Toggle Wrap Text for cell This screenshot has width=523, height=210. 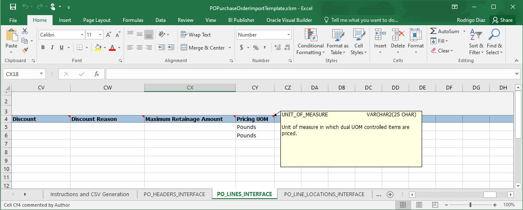pyautogui.click(x=195, y=35)
